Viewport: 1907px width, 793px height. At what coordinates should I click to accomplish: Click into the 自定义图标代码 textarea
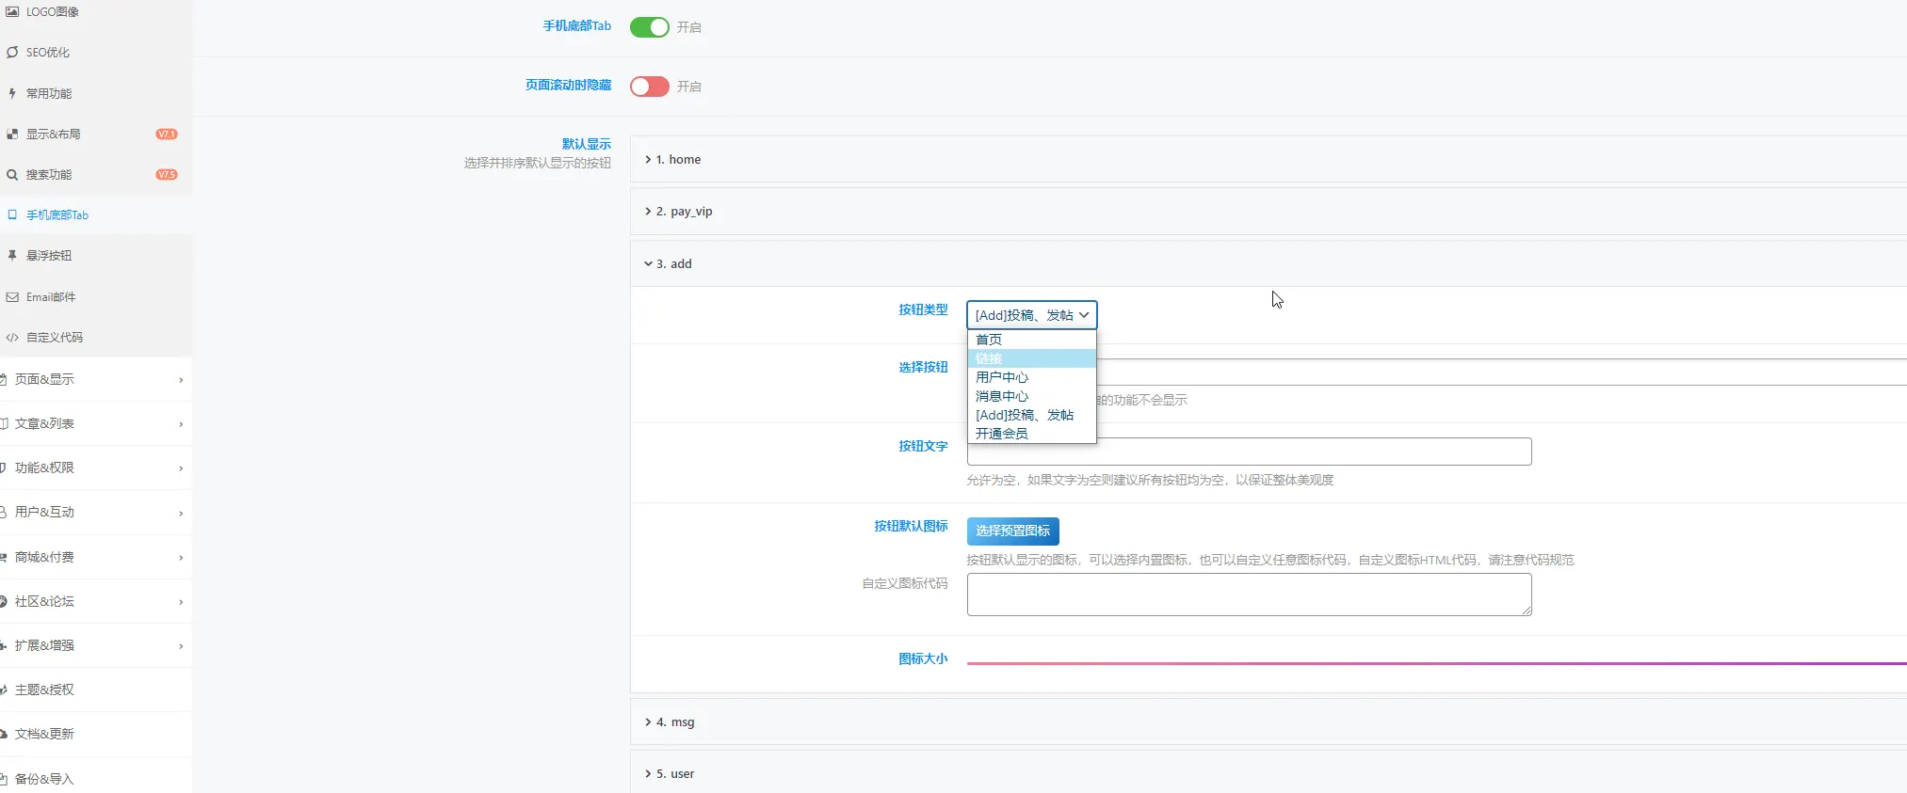1250,595
